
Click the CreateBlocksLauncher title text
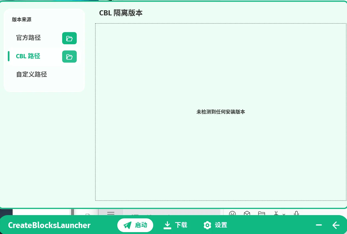49,225
